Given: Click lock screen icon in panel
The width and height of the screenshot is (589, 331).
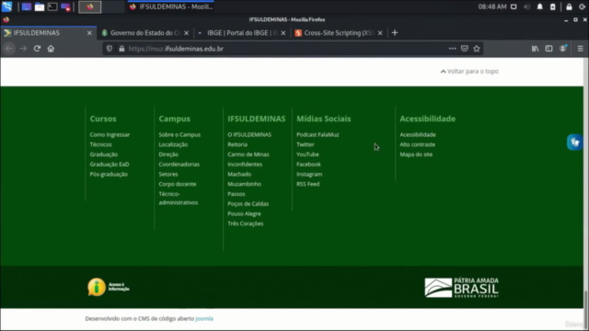Looking at the screenshot, I should coord(569,6).
